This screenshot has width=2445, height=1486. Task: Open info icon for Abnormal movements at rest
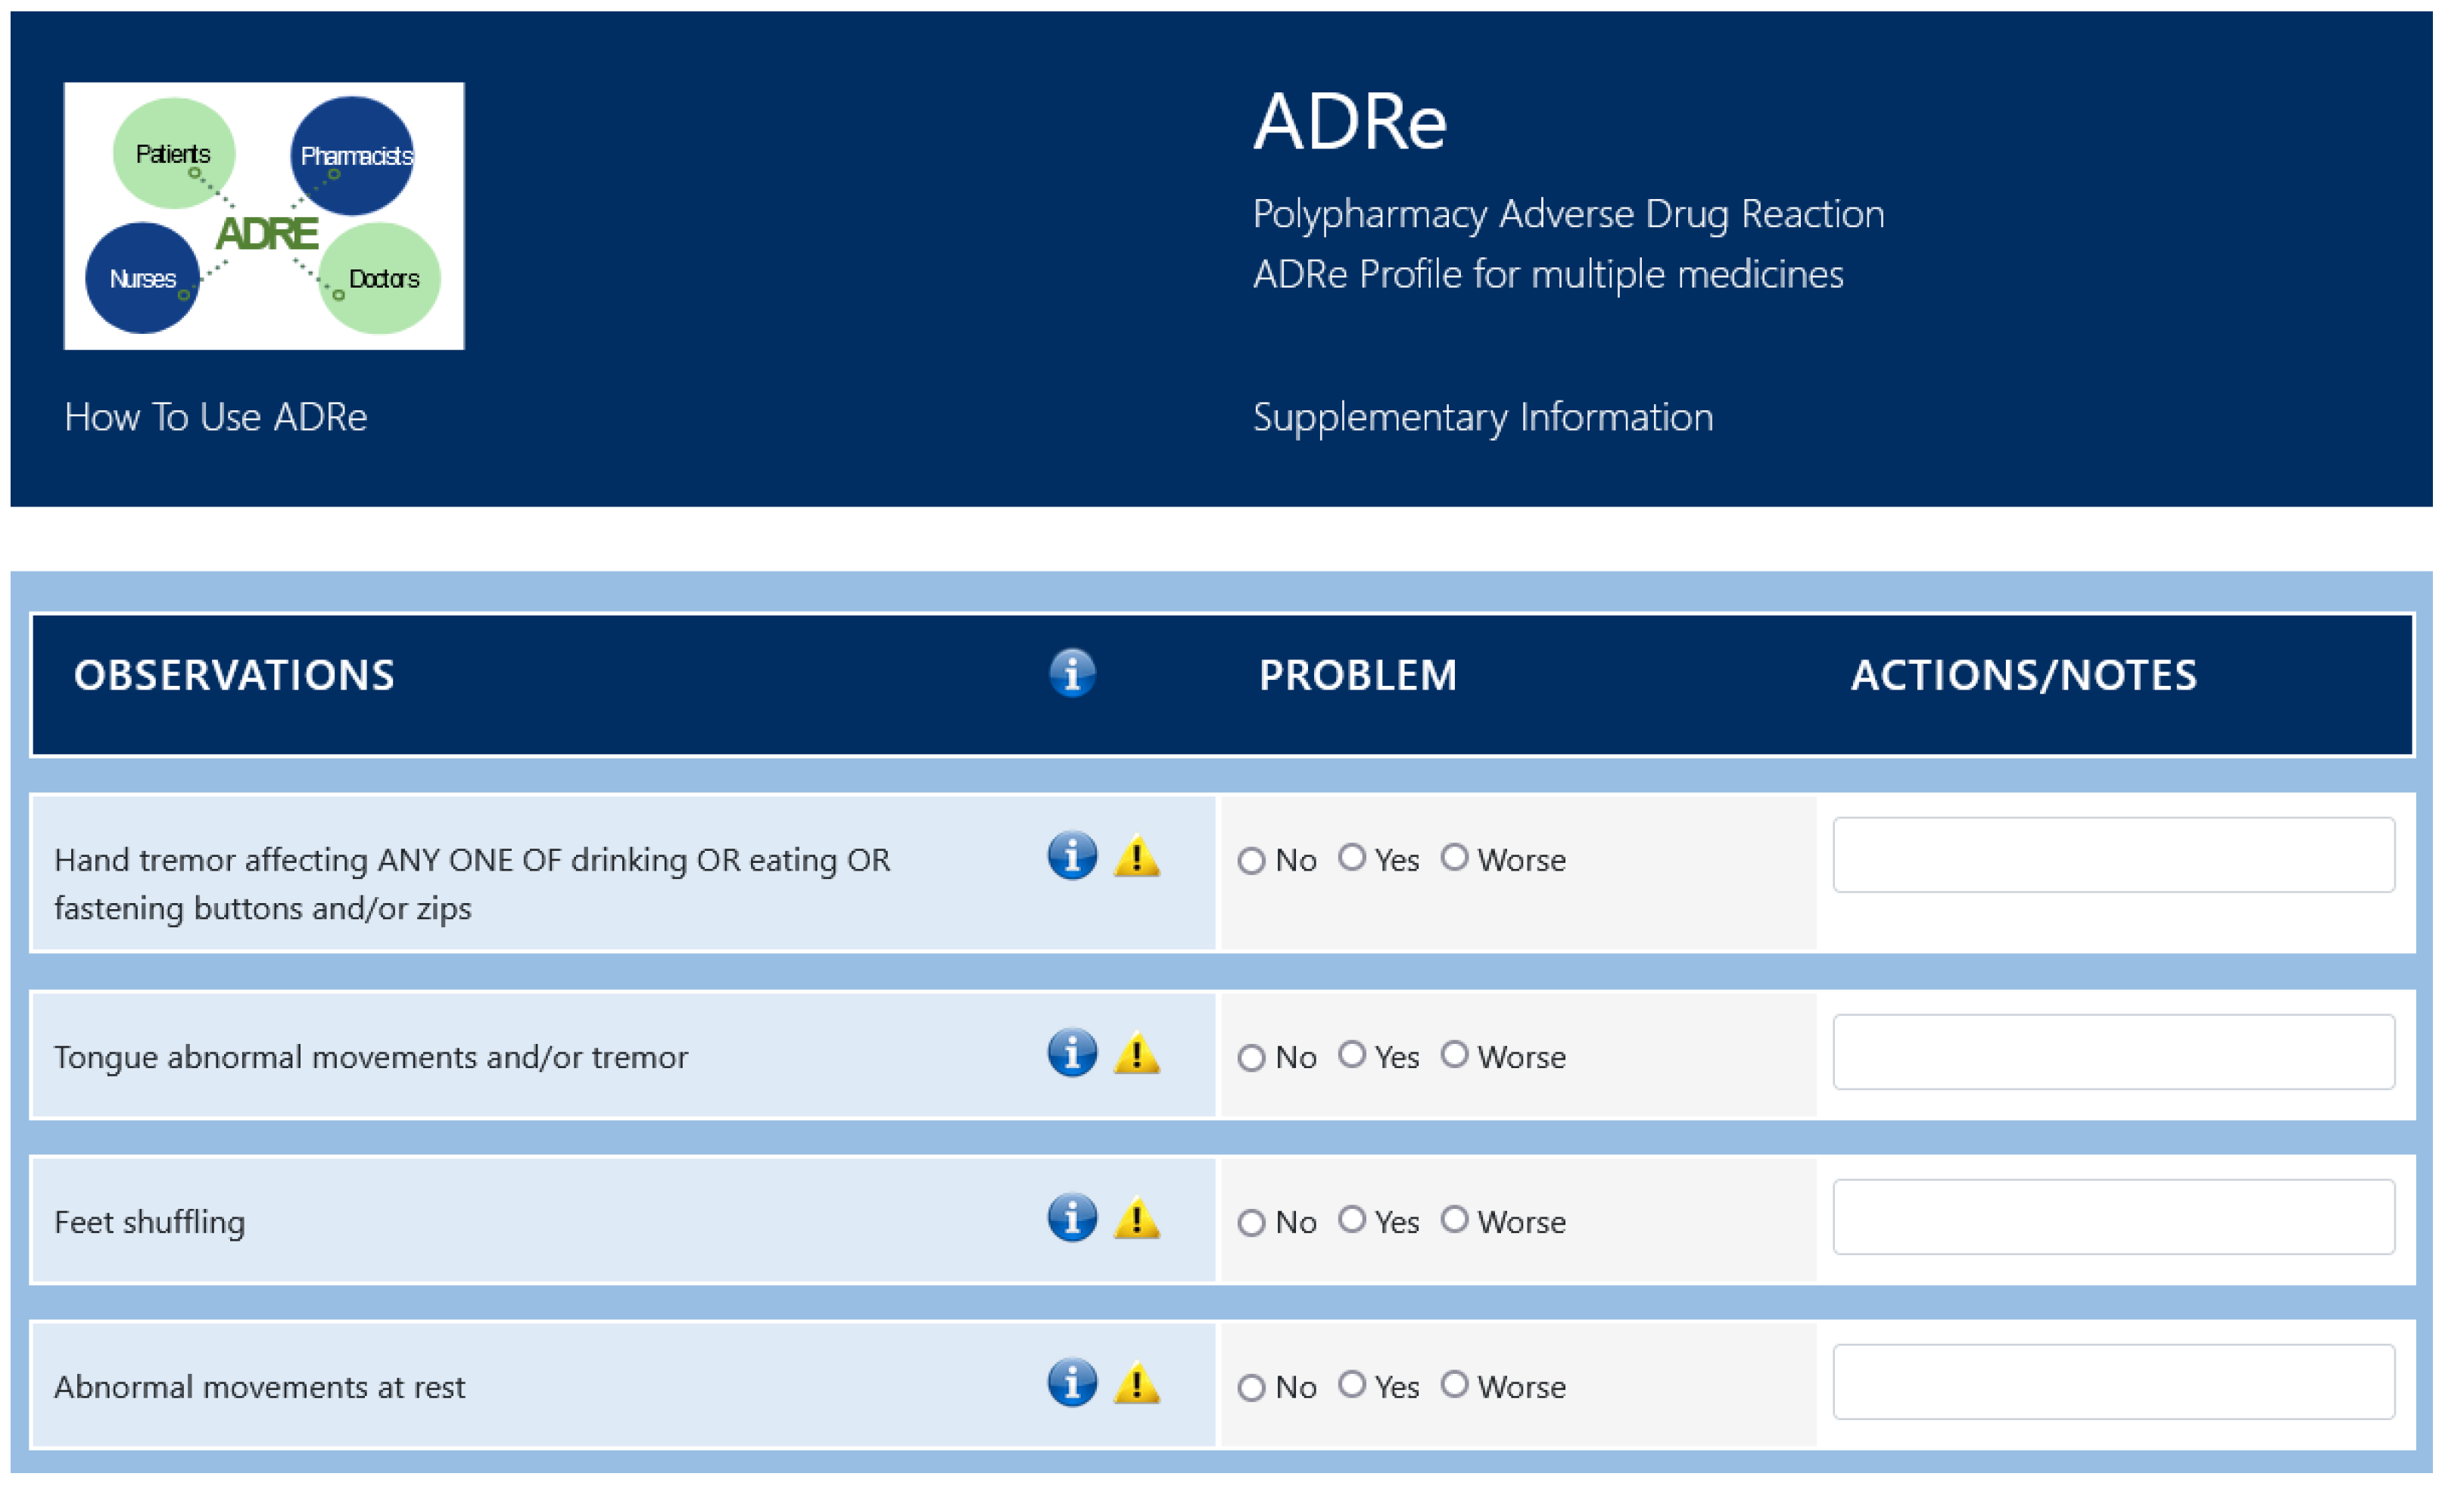point(1072,1383)
